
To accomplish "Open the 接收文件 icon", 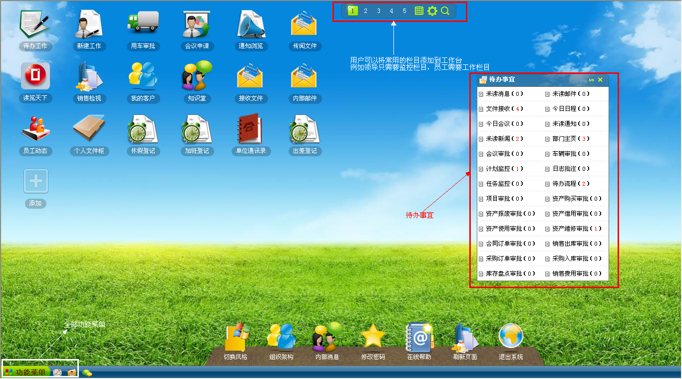I will click(x=251, y=76).
